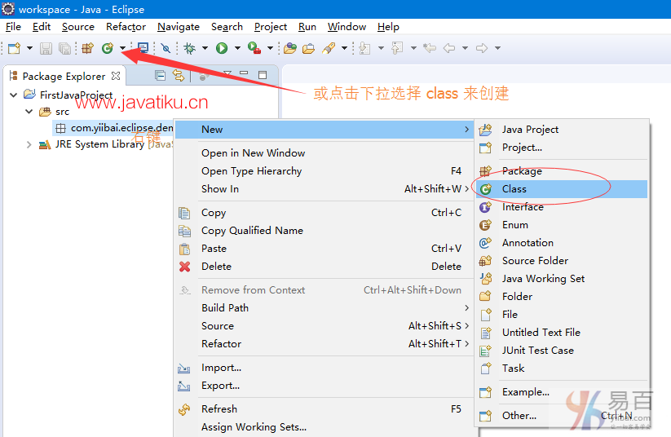Viewport: 671px width, 437px height.
Task: Click the Last Edit Location icon
Action: click(430, 48)
